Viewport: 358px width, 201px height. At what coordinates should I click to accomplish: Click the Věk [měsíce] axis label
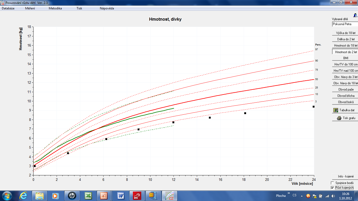(302, 184)
